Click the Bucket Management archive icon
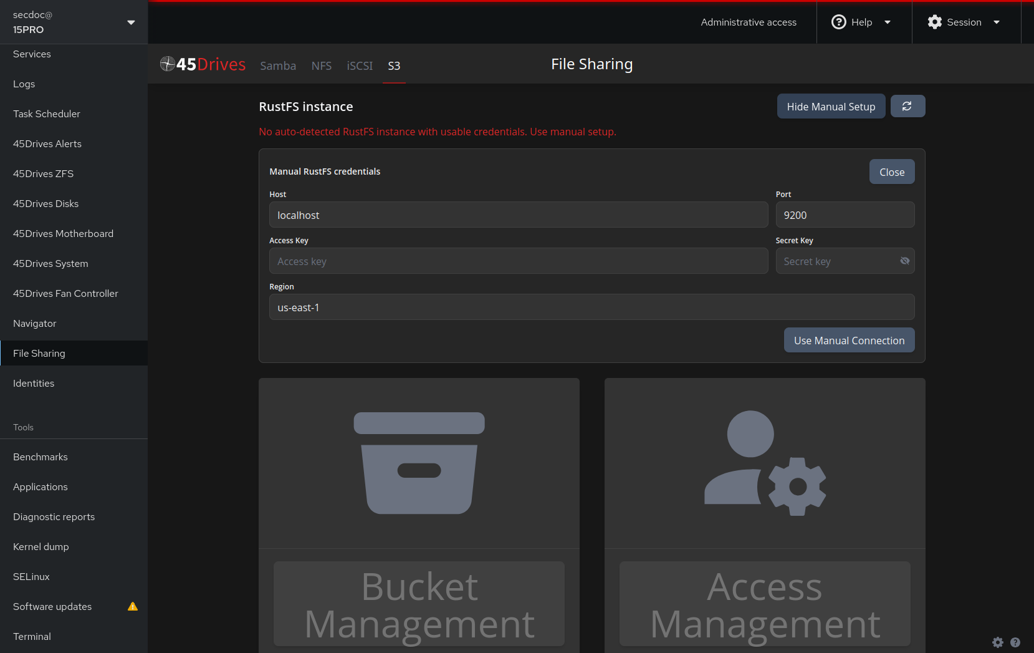 419,463
